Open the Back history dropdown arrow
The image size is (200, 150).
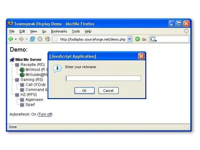coord(16,39)
